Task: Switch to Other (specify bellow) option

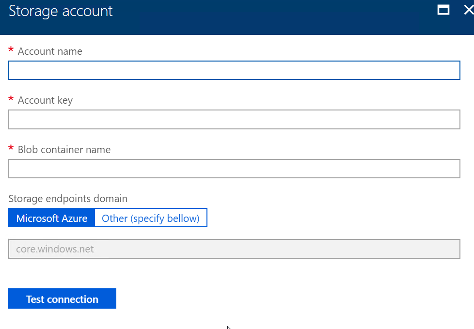Action: point(151,218)
